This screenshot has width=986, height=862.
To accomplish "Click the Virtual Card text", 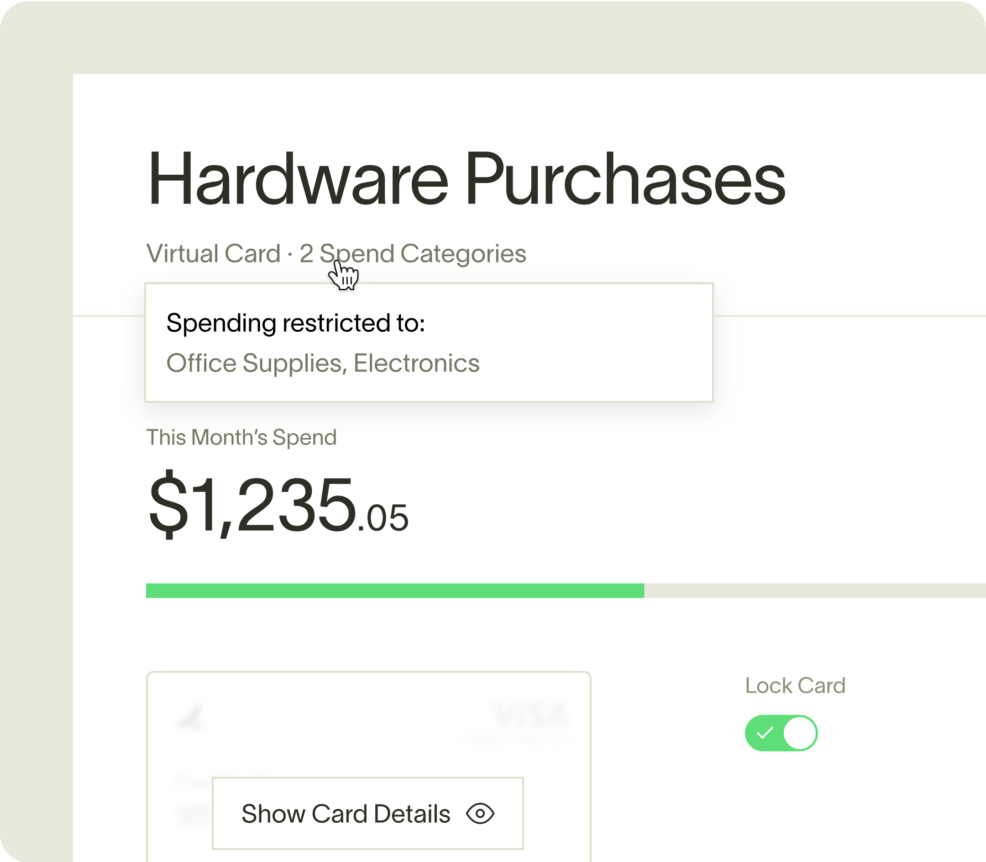I will [213, 254].
